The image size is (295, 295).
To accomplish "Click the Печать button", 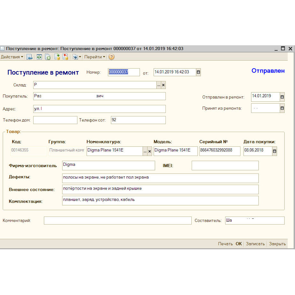I will pos(225,244).
